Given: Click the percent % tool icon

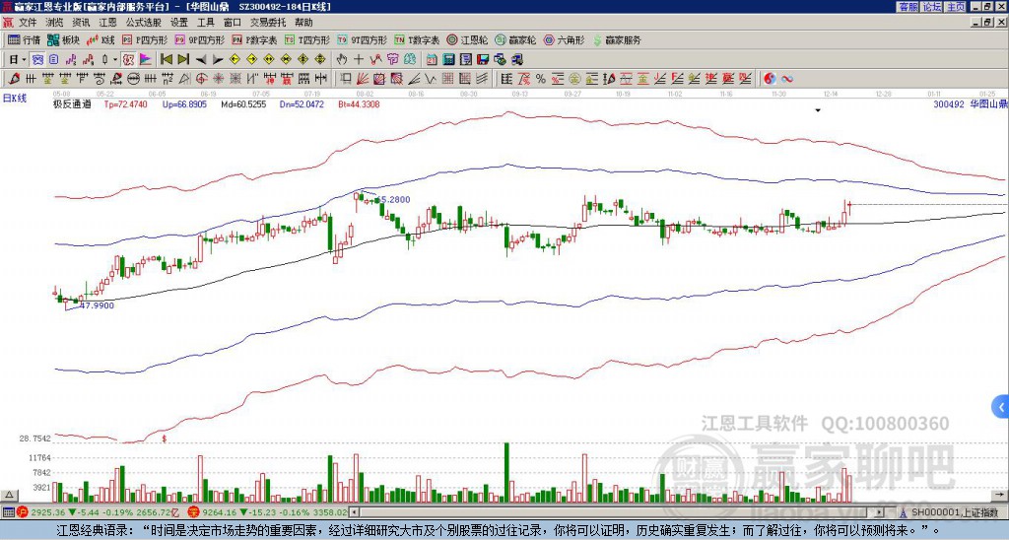Looking at the screenshot, I should pyautogui.click(x=541, y=79).
